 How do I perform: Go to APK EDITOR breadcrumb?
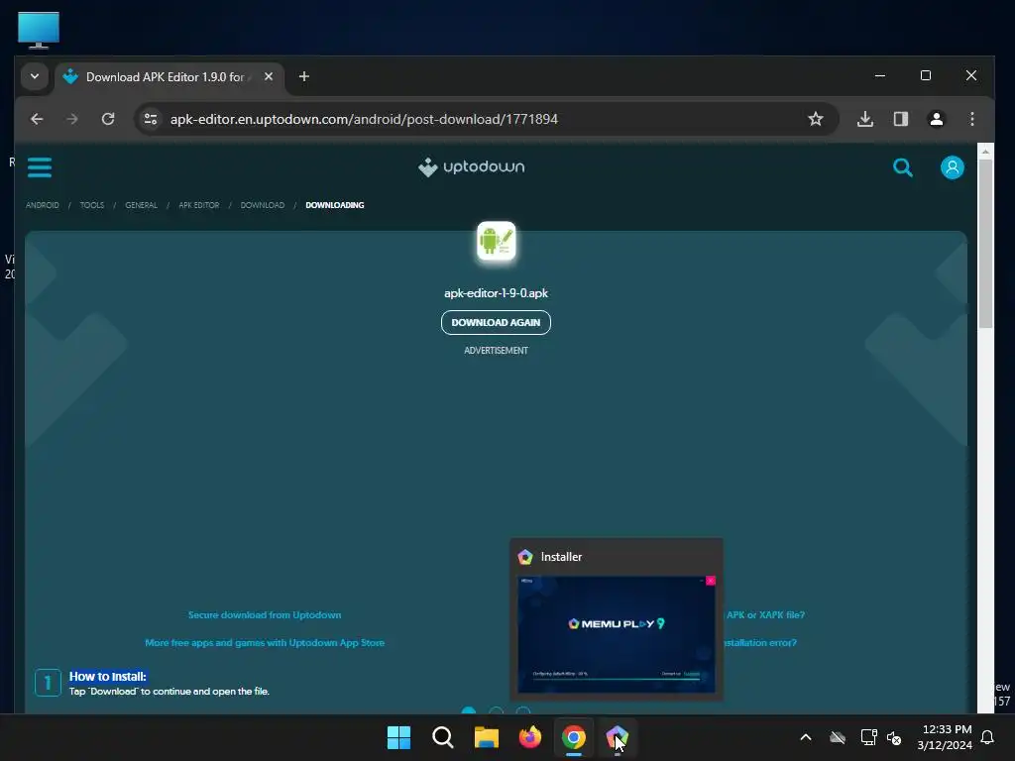click(198, 205)
